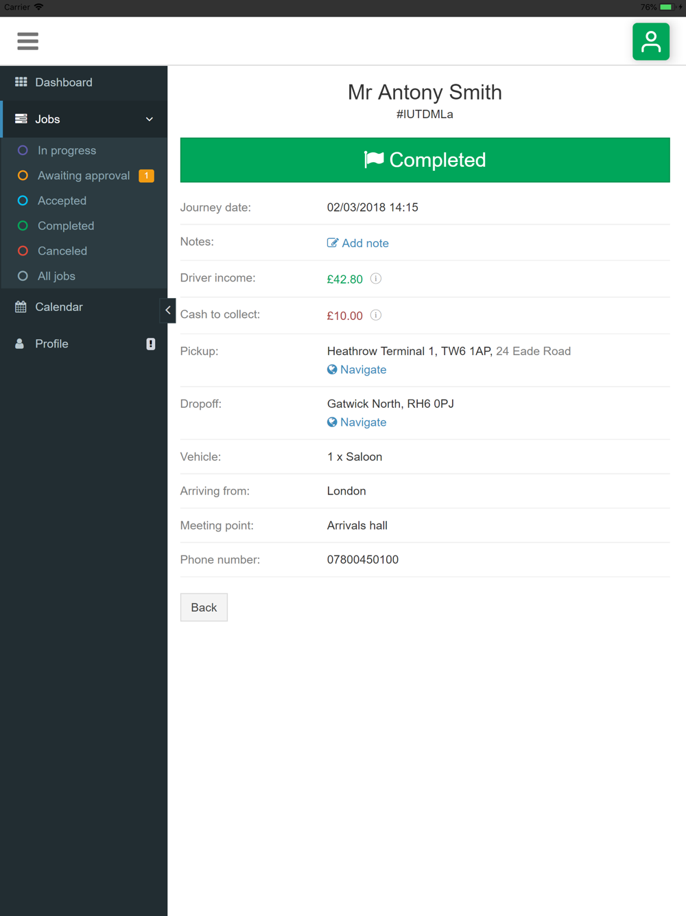The image size is (686, 916).
Task: Click the Back button
Action: (x=204, y=608)
